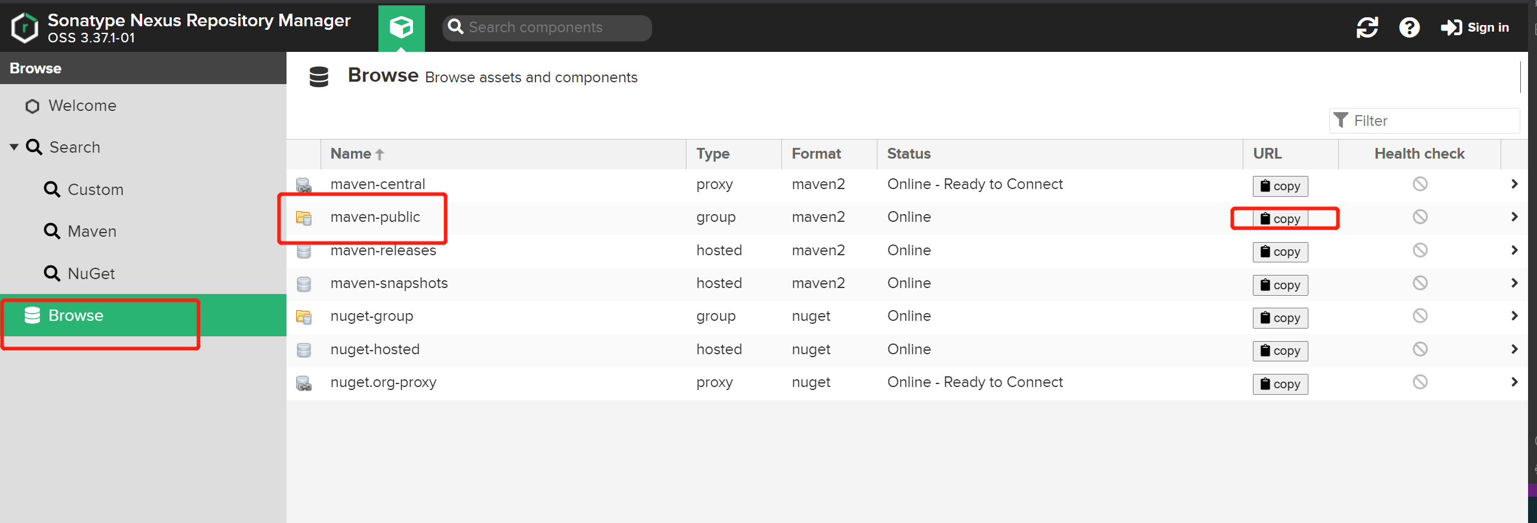Click the maven-snapshots hosted database icon
This screenshot has height=523, width=1537.
304,284
